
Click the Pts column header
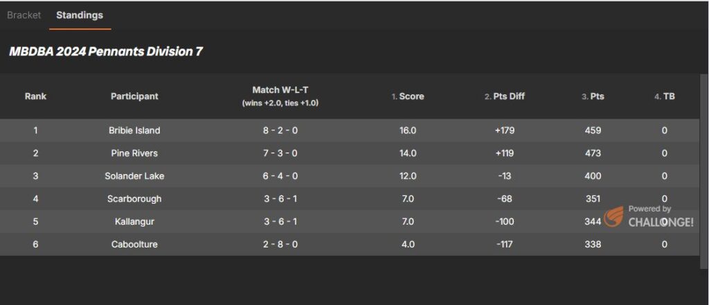pyautogui.click(x=596, y=96)
